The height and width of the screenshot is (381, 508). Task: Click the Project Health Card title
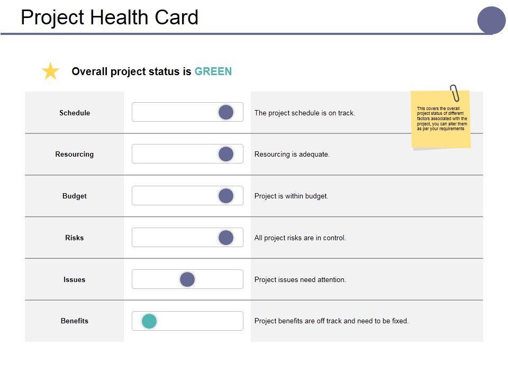110,17
